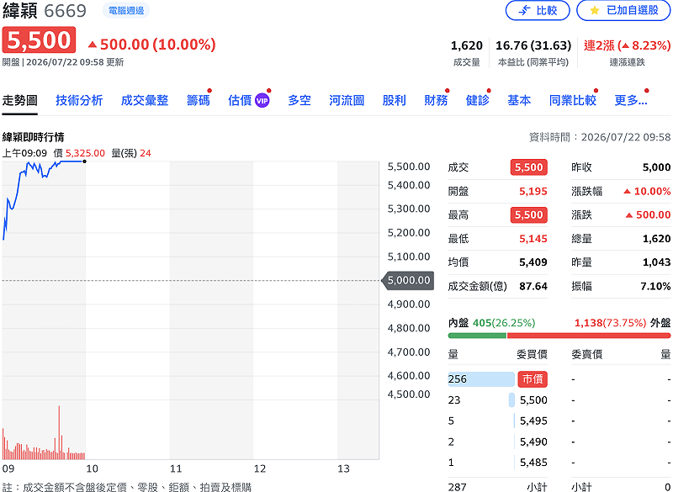Viewport: 673px width, 492px height.
Task: Click the 振幅 value 7.10%
Action: coord(655,286)
